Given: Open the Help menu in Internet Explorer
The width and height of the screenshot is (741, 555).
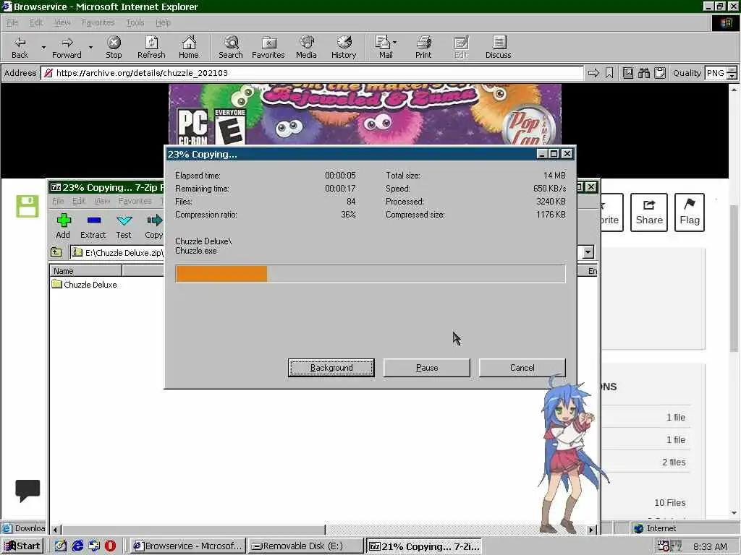Looking at the screenshot, I should click(163, 22).
